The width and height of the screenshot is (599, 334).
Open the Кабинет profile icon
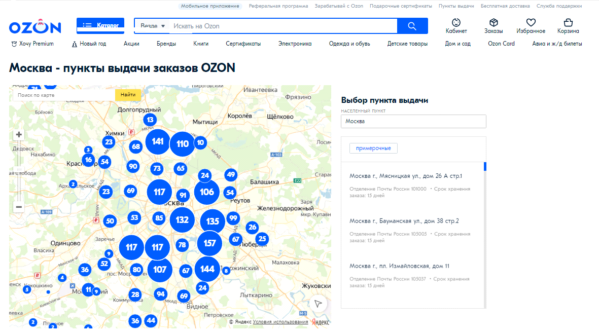(x=456, y=23)
